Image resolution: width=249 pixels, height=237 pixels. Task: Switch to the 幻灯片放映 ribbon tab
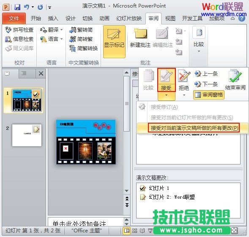[129, 19]
